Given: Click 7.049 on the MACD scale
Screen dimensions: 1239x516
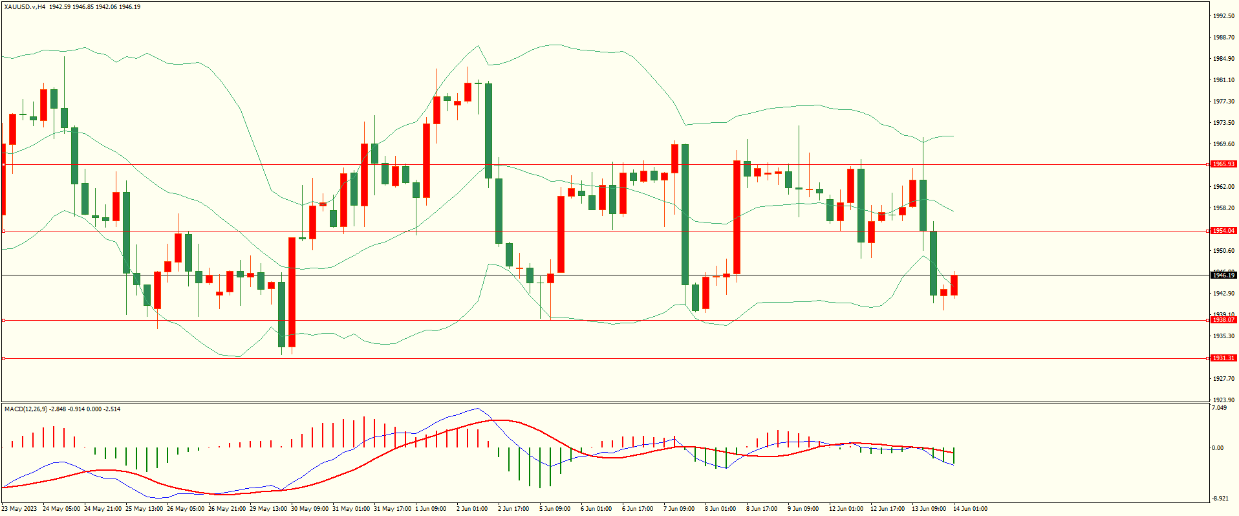Looking at the screenshot, I should point(1219,408).
